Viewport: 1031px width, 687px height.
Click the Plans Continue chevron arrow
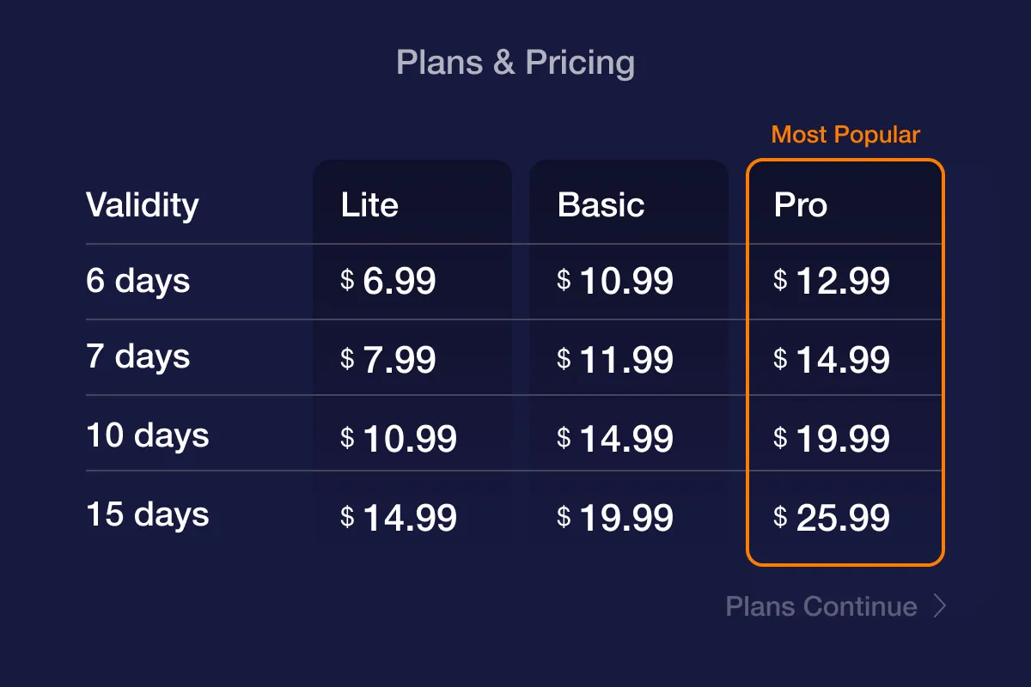940,606
